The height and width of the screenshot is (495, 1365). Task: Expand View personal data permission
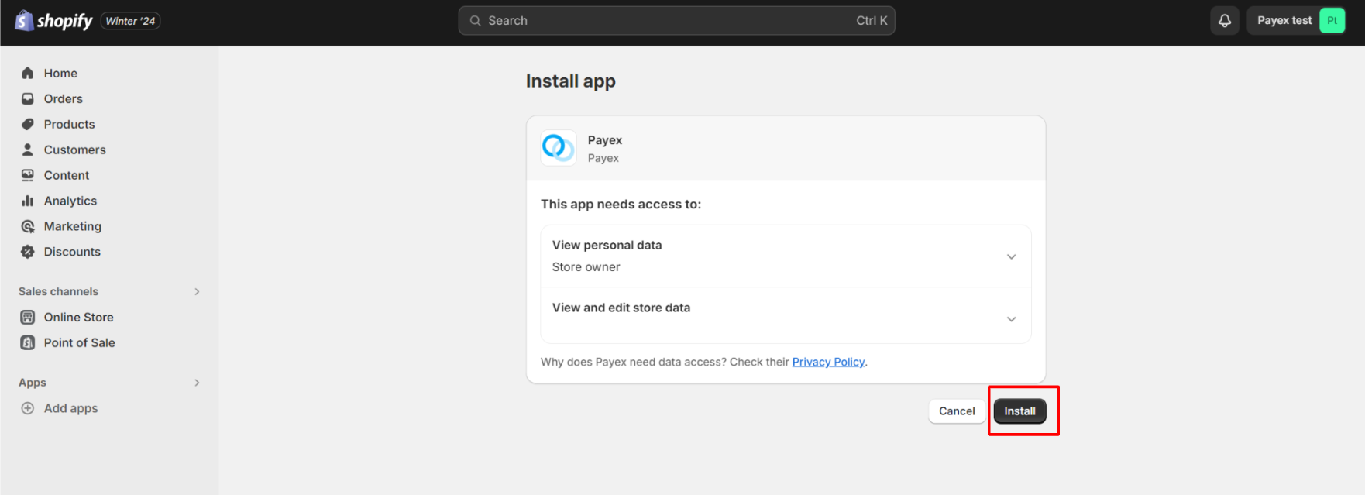pos(786,256)
